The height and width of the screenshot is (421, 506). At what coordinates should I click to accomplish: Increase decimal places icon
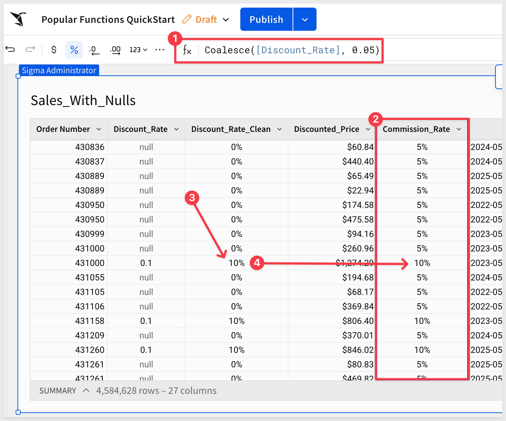click(x=115, y=50)
